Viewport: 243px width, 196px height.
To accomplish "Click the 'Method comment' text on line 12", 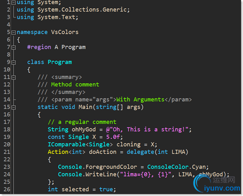I will 75,84.
